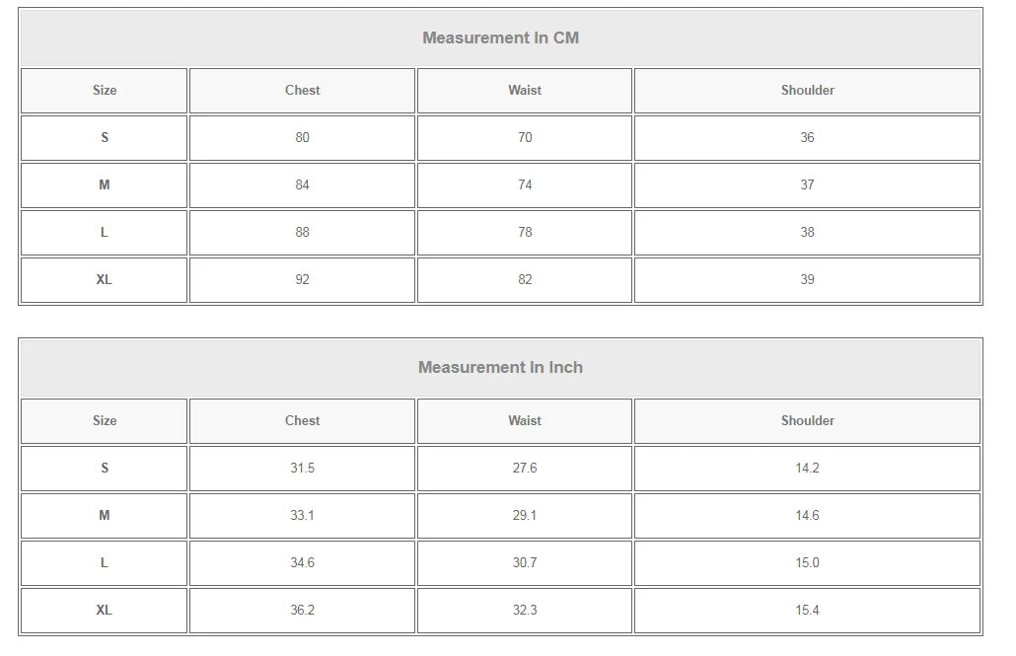Click the "Measurement In CM" table title
1016x656 pixels.
click(x=500, y=38)
